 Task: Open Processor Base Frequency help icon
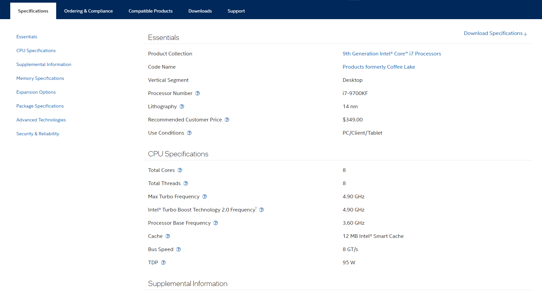pos(216,223)
